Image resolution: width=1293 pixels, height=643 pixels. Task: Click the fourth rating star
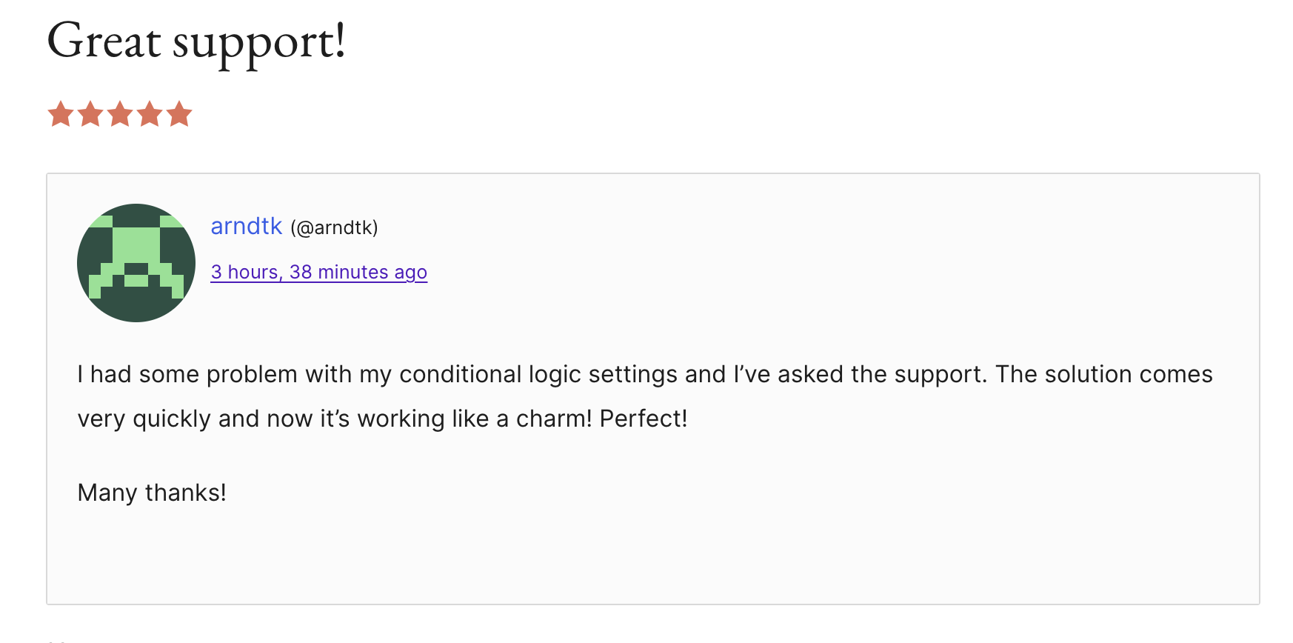(x=150, y=115)
